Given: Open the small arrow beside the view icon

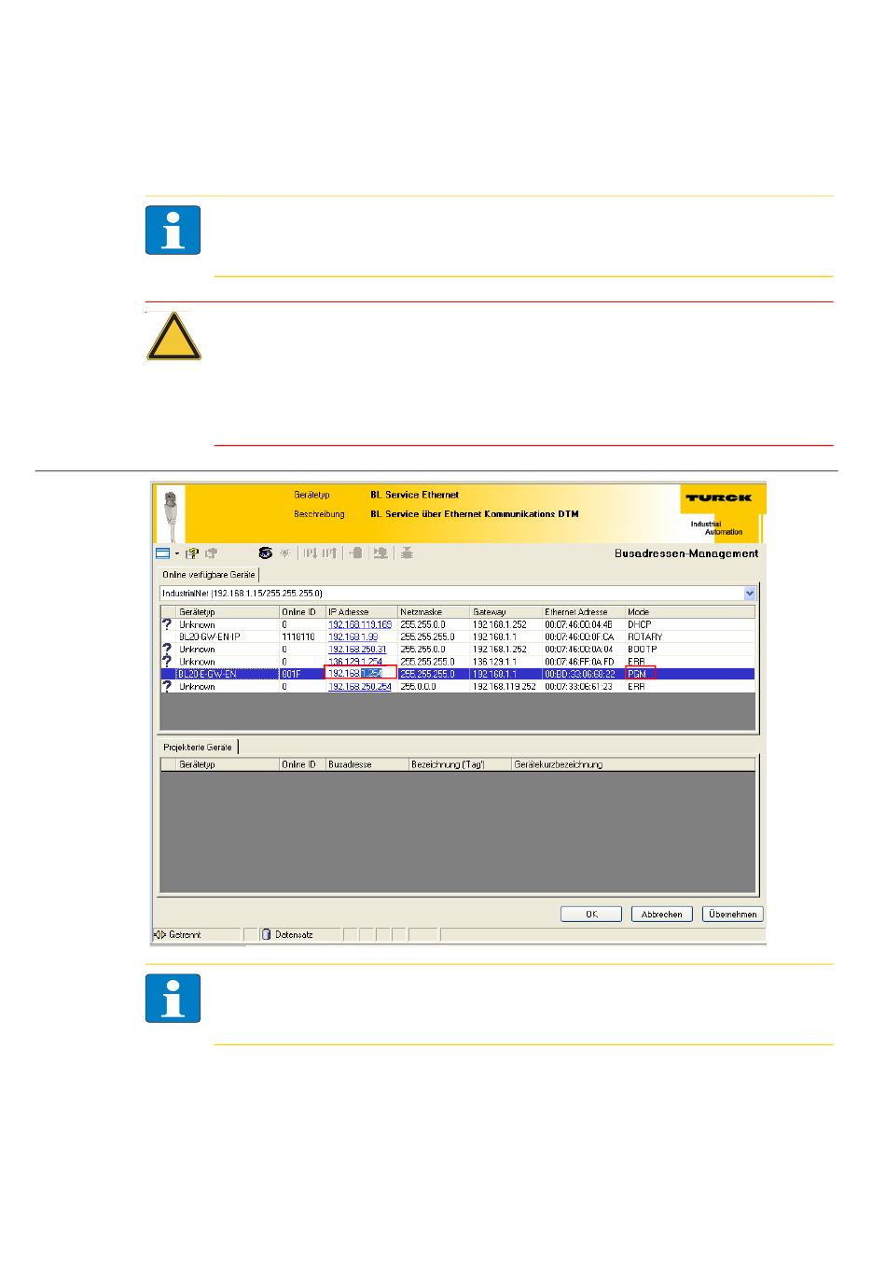Looking at the screenshot, I should tap(177, 553).
